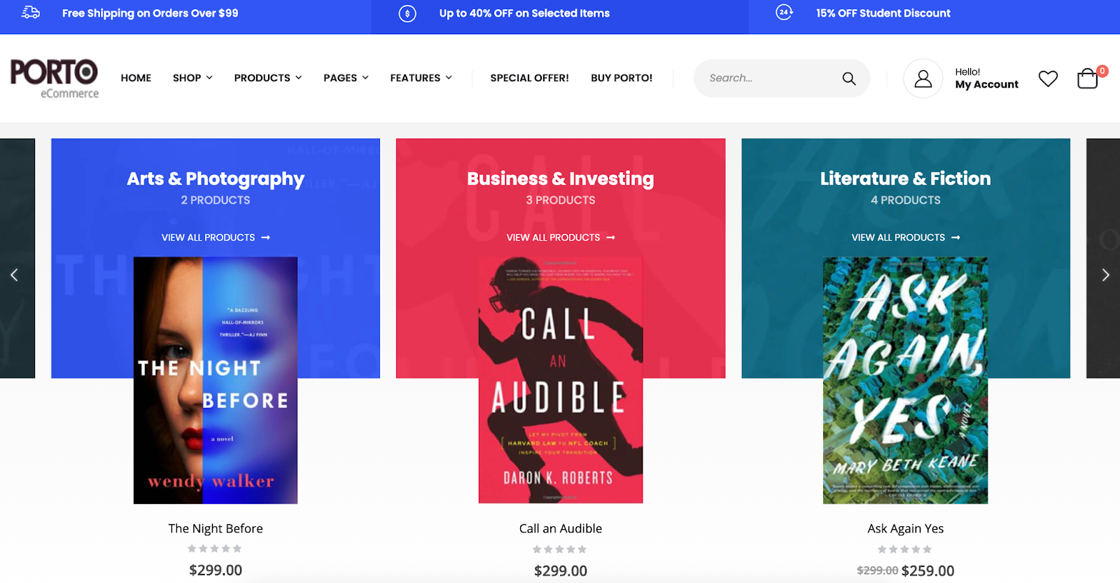Click the dollar discount icon in top bar
1120x583 pixels.
pos(407,13)
